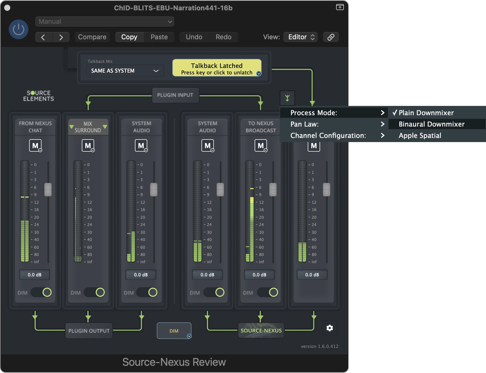
Task: Toggle DIM on To Nexus Broadcast strip
Action: (x=268, y=292)
